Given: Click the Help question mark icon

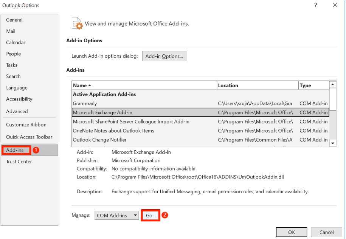Looking at the screenshot, I should click(x=315, y=5).
